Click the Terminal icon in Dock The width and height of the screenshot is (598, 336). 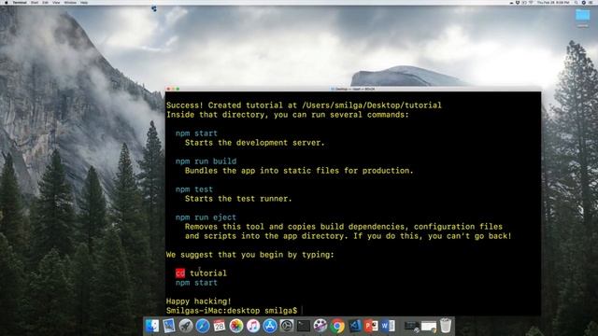[304, 326]
